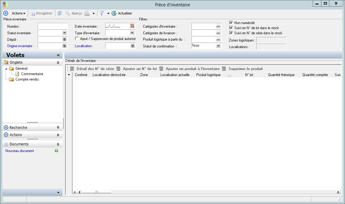This screenshot has width=345, height=204.
Task: Open the calendar picker for Date inventaire
Action: tap(132, 26)
